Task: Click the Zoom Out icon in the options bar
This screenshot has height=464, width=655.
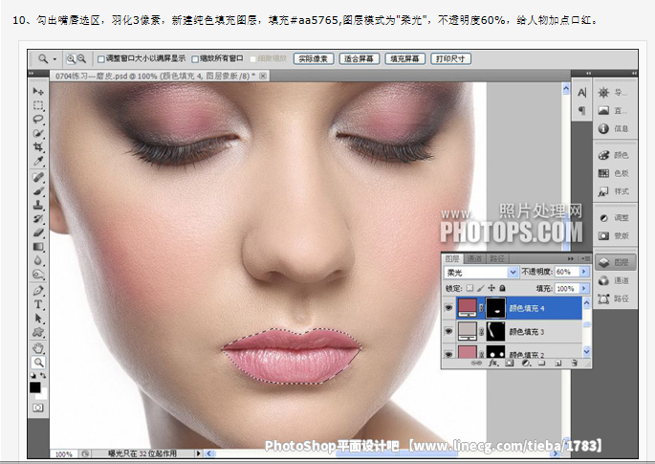Action: point(81,59)
